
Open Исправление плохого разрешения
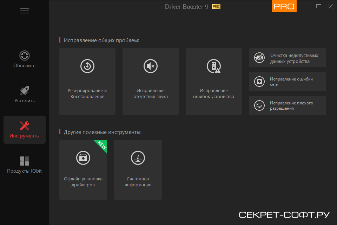tap(288, 105)
